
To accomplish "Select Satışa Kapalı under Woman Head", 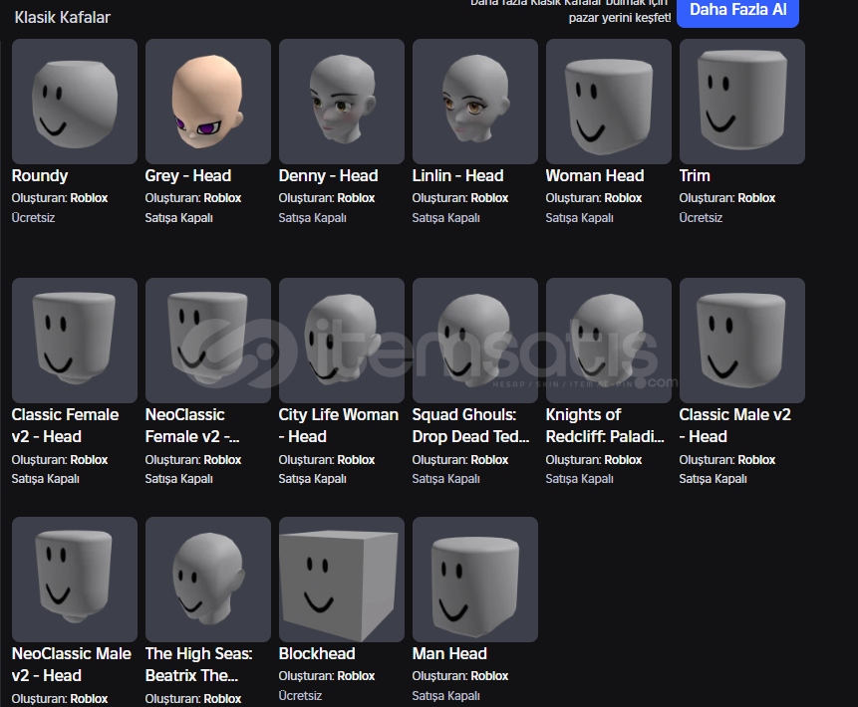I will coord(580,218).
